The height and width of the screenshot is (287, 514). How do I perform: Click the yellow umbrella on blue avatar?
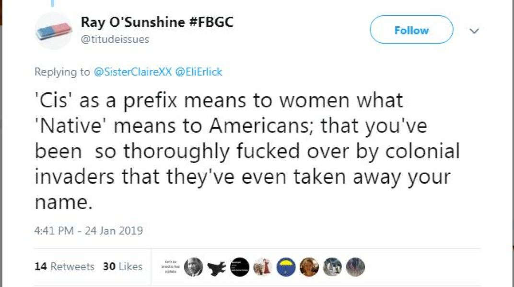pos(286,266)
